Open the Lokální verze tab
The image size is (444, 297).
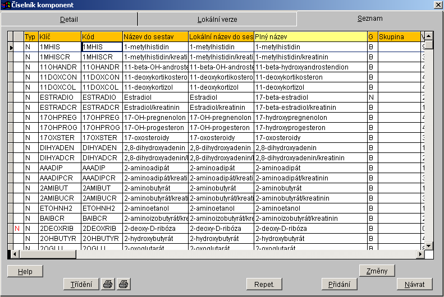tap(217, 19)
